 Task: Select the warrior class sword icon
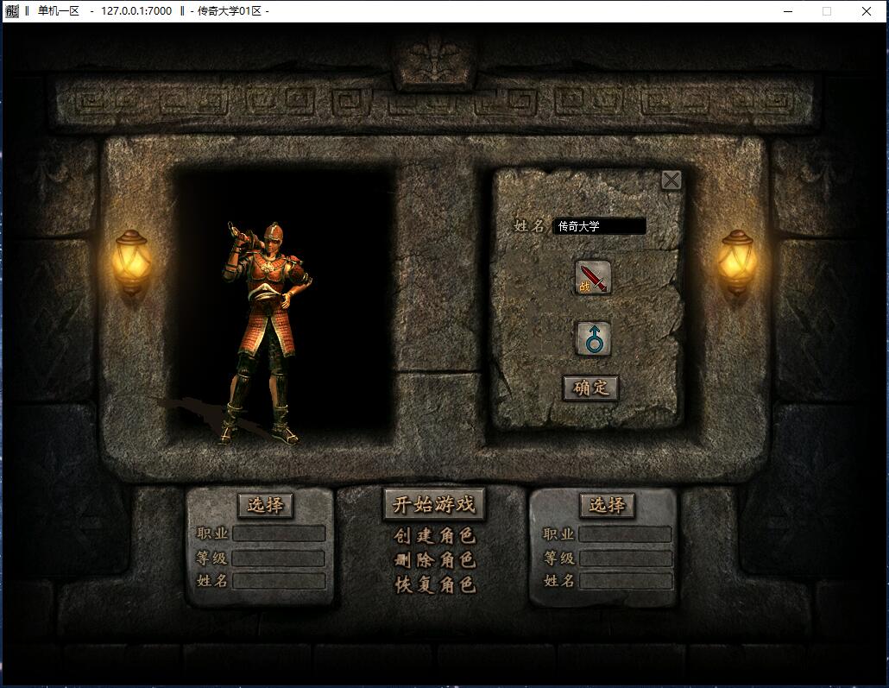593,277
